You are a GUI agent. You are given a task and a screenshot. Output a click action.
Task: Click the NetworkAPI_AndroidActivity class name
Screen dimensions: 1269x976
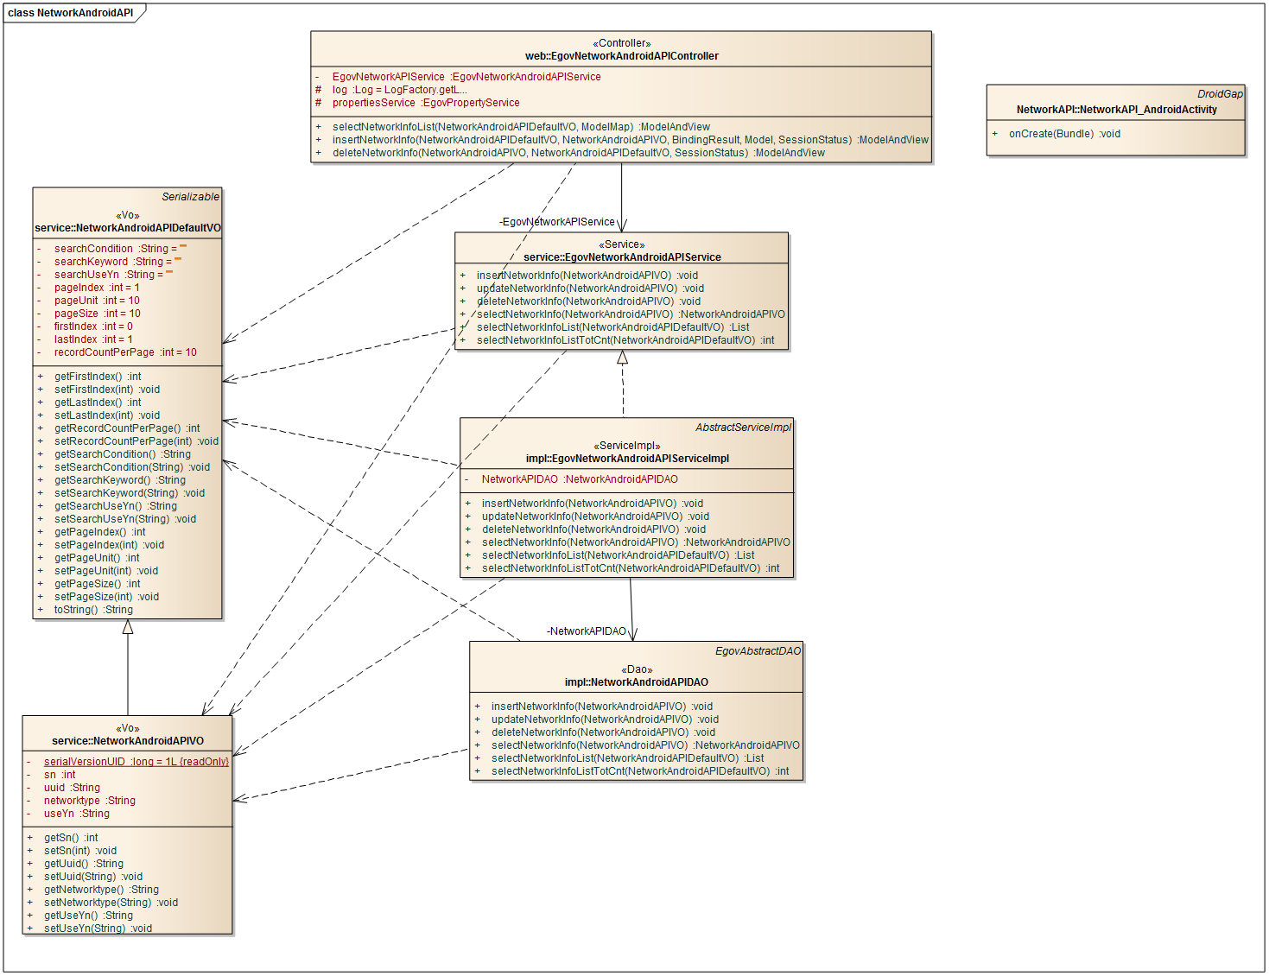click(1116, 110)
